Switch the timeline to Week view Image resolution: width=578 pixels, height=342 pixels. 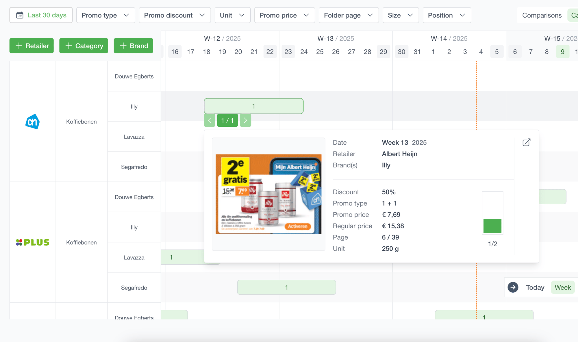563,287
